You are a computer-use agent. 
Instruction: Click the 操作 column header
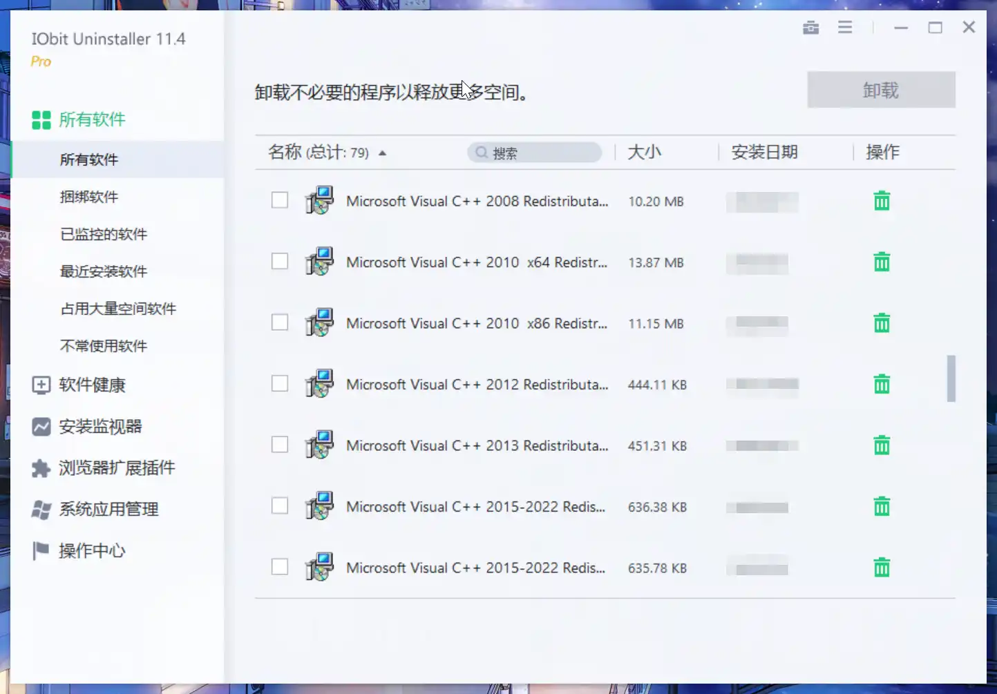882,152
